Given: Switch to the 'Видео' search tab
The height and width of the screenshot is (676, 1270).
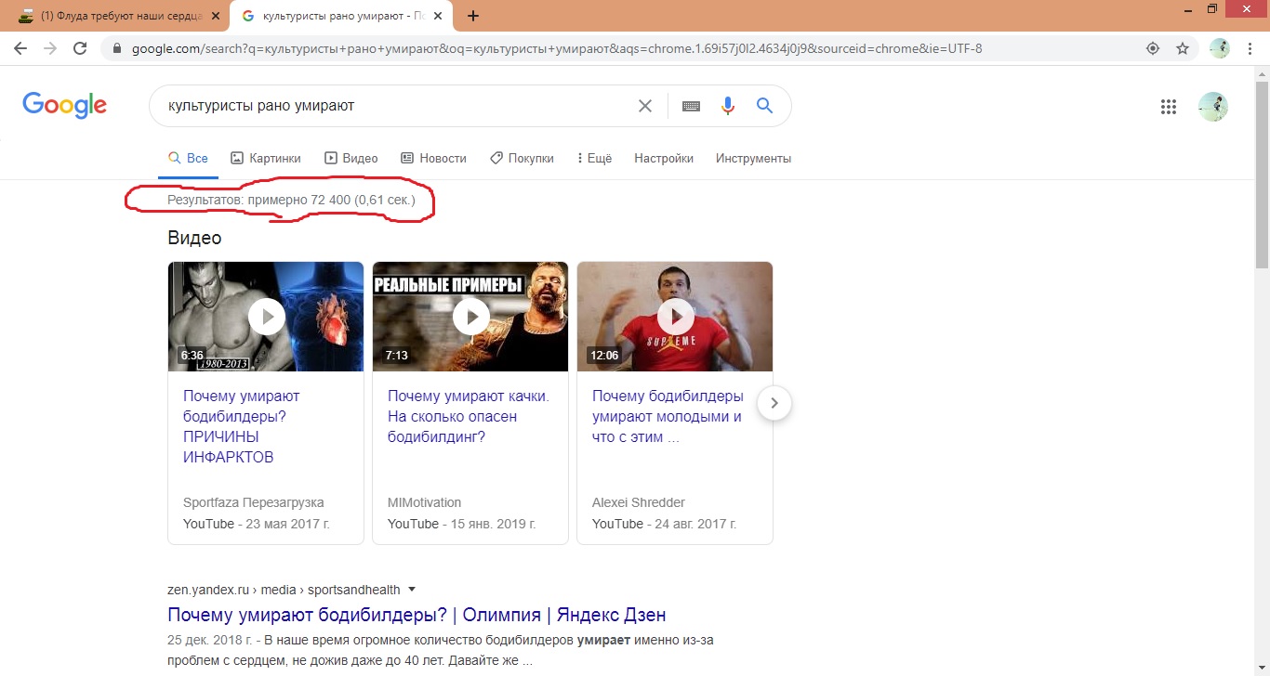Looking at the screenshot, I should pos(351,158).
